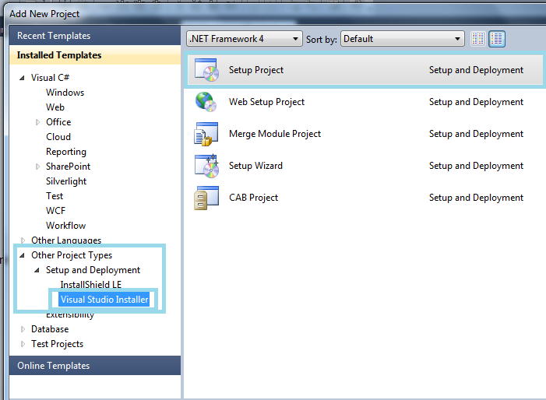Click the Setup Wizard icon

click(207, 166)
